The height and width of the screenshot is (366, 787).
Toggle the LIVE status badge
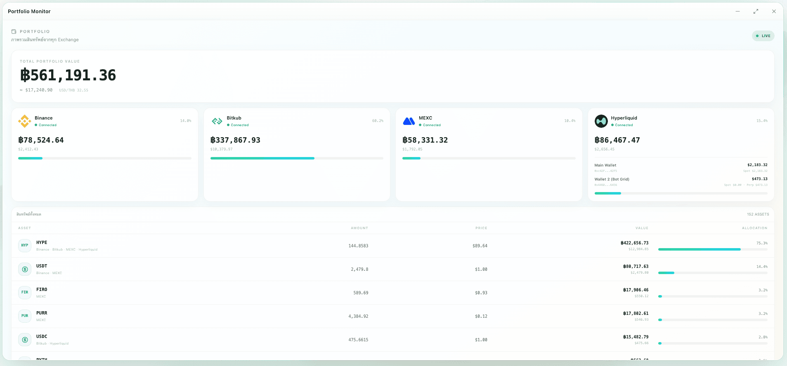[763, 36]
